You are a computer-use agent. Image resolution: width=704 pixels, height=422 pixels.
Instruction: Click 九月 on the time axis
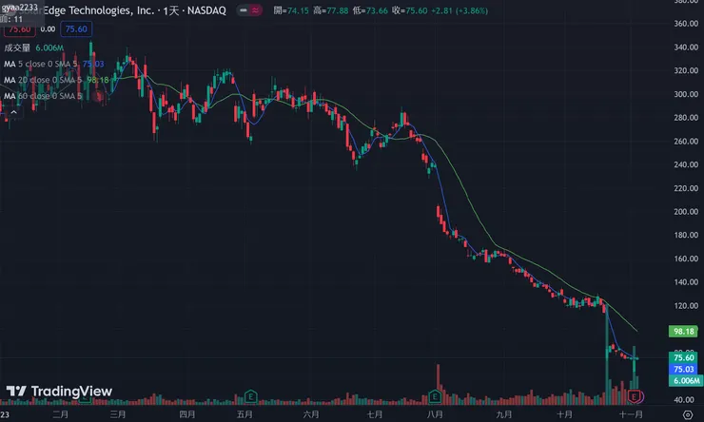pos(504,414)
